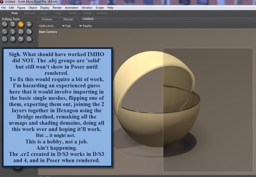Screen dimensions: 256x177
Task: Select the Direct Manipulation tool
Action: tap(29, 39)
